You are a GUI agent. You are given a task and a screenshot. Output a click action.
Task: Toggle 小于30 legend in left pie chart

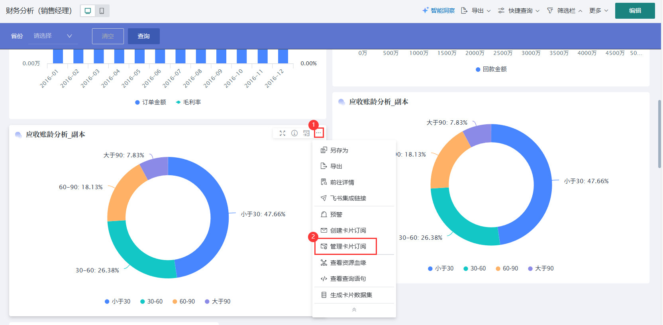point(118,302)
